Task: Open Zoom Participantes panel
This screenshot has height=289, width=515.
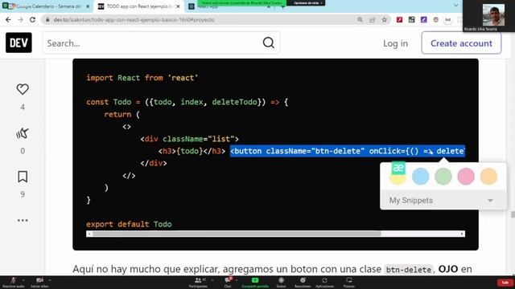Action: 198,282
